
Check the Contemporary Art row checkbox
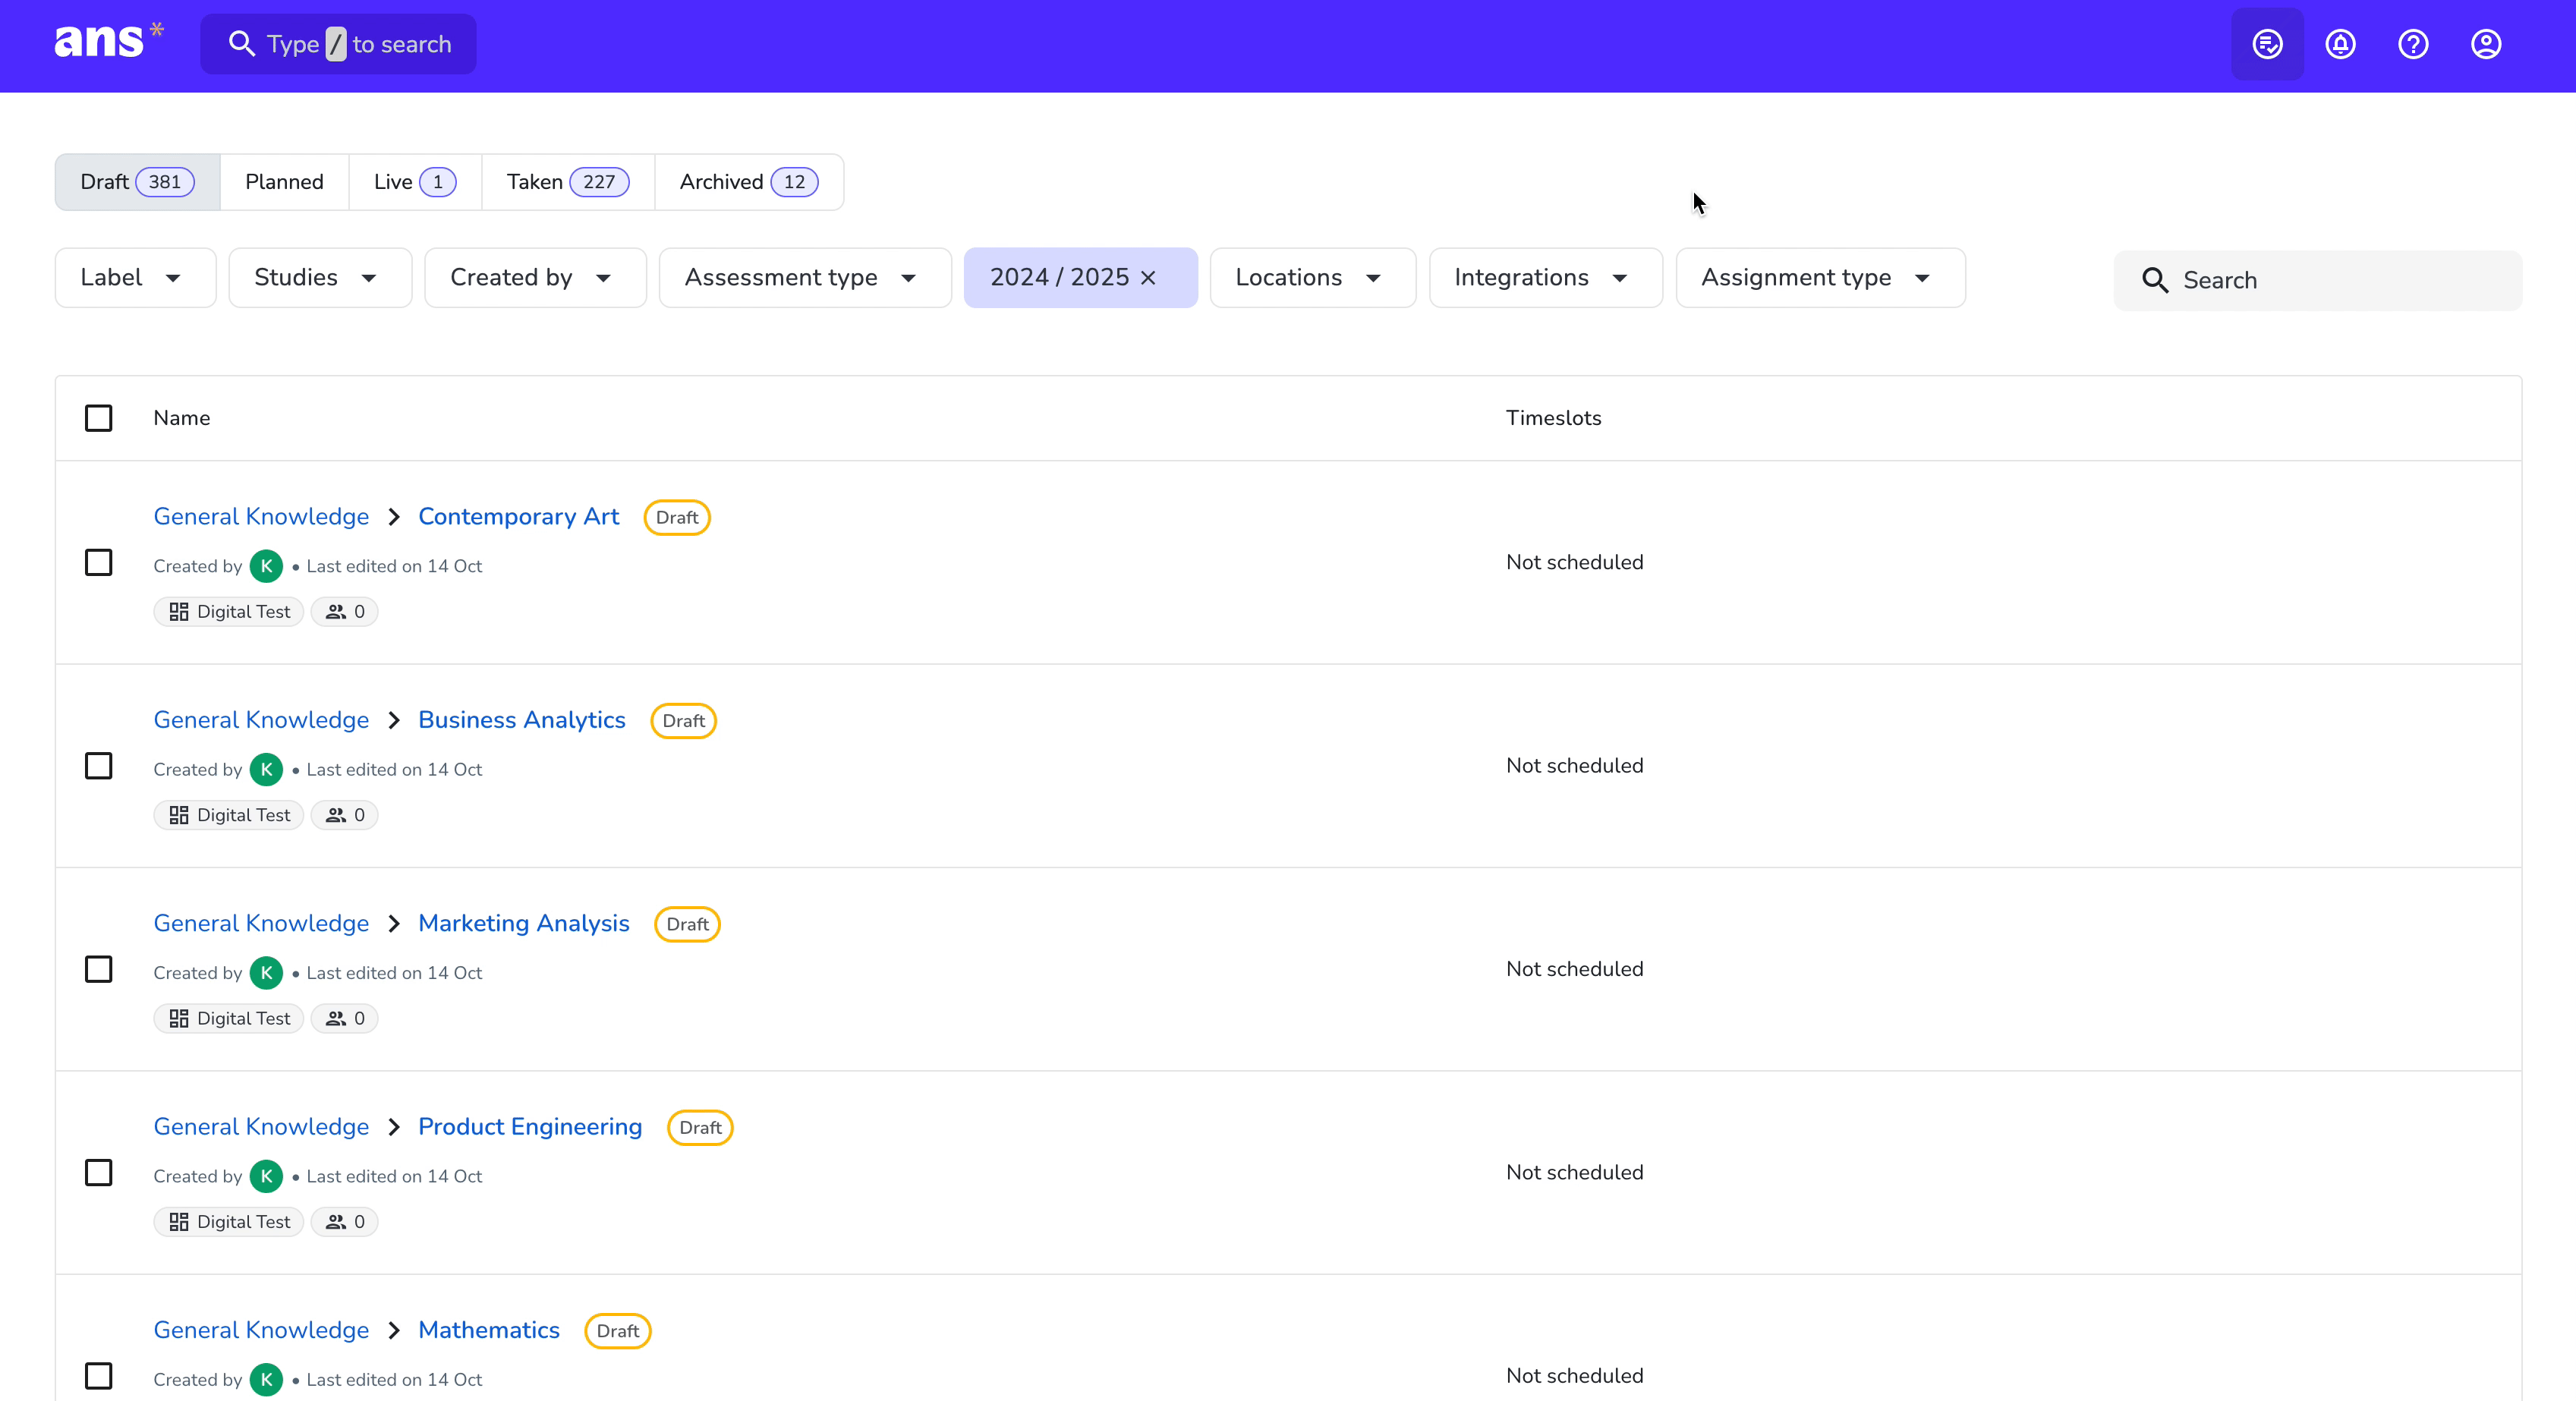pos(99,562)
